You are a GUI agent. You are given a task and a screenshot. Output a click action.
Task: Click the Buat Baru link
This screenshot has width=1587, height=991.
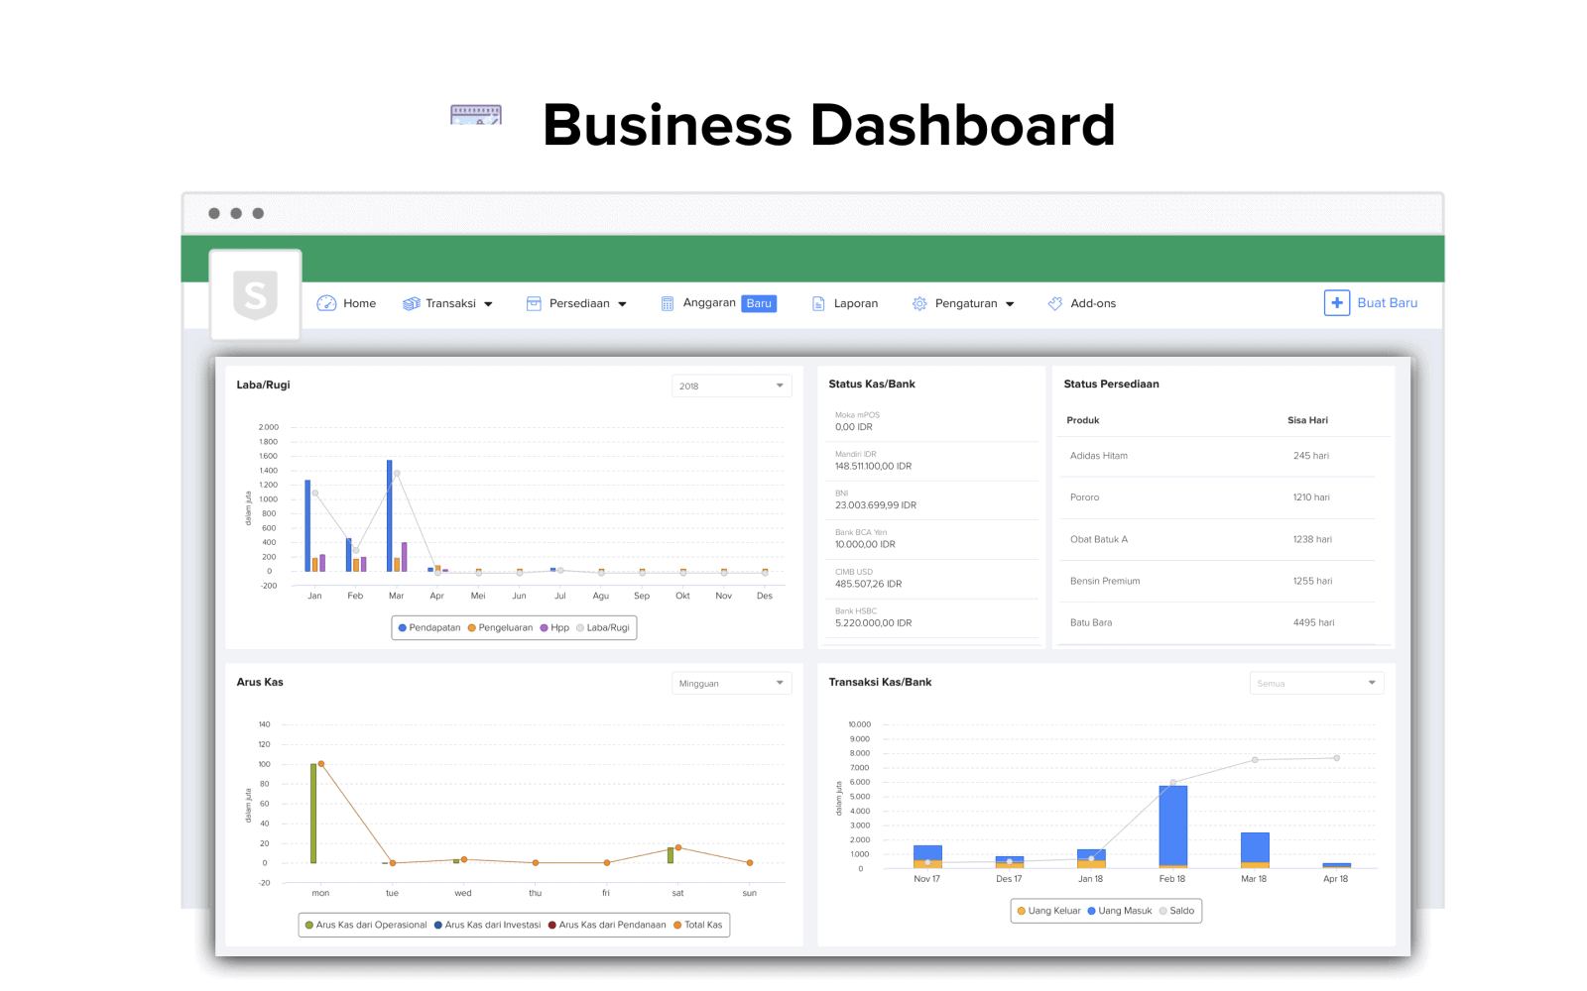[1387, 303]
